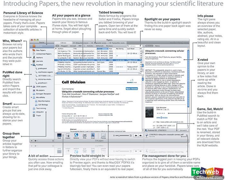Open New Papers in sidebar
This screenshot has height=180, width=225.
tap(39, 50)
